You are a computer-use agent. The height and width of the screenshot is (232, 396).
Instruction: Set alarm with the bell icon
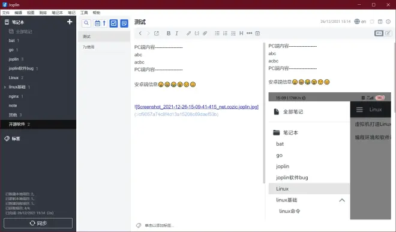[372, 22]
